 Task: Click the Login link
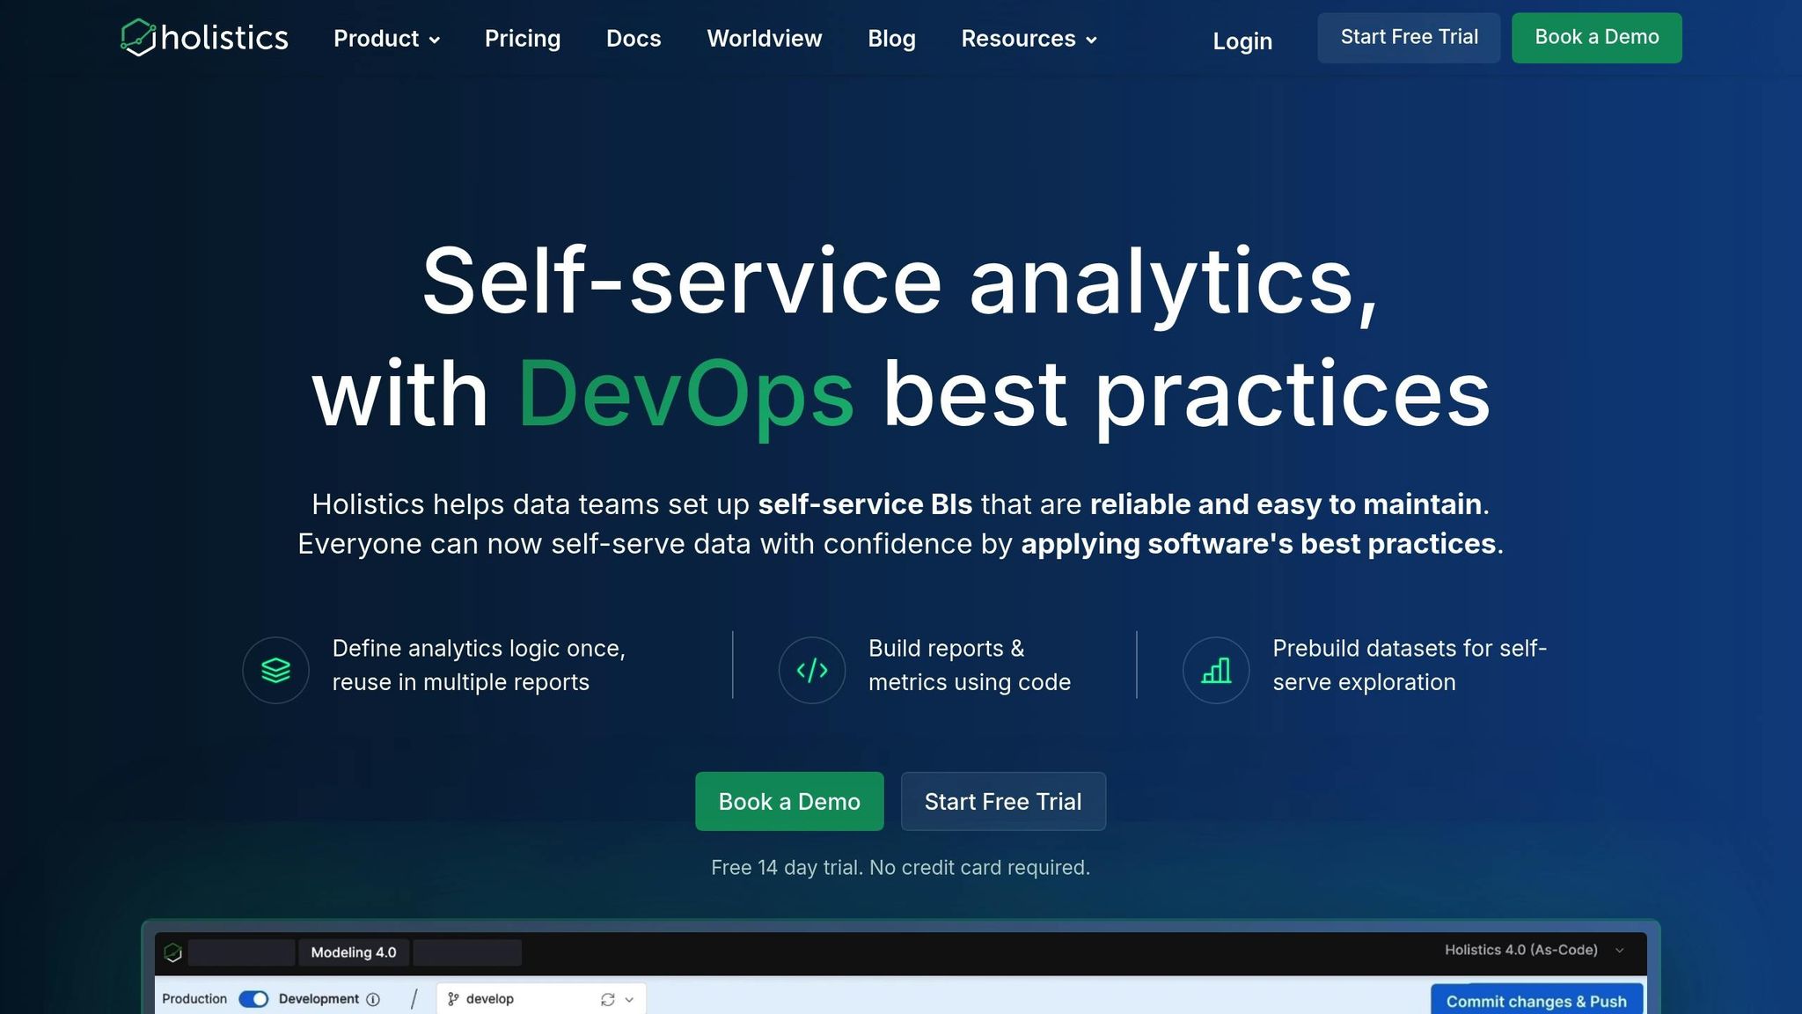pyautogui.click(x=1242, y=41)
